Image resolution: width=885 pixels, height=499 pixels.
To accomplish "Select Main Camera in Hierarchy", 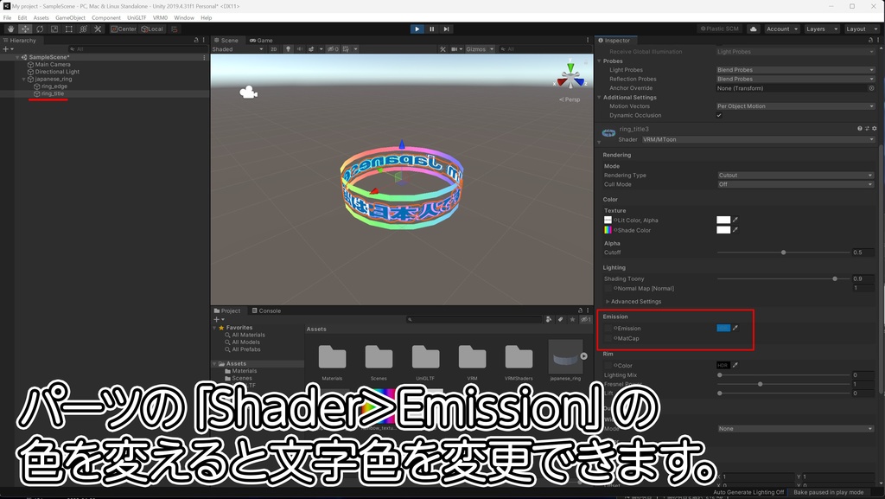I will pos(53,64).
